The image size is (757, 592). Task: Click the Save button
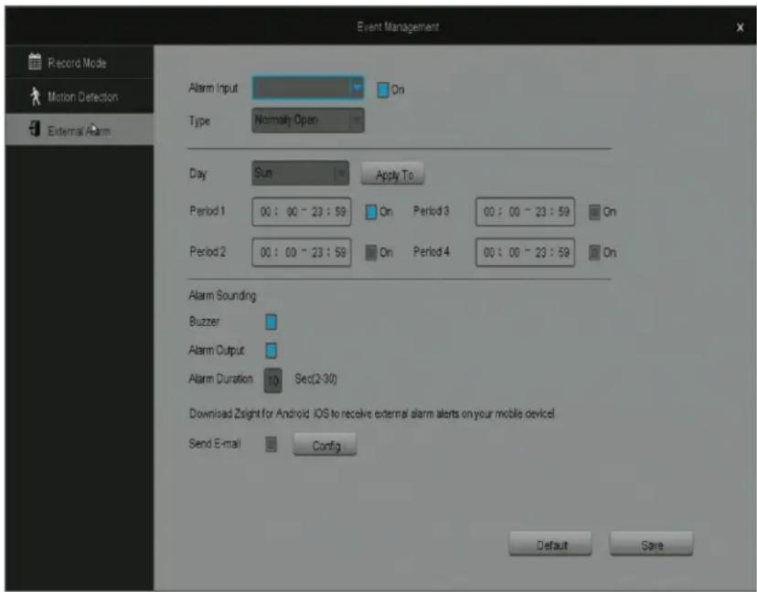[651, 544]
